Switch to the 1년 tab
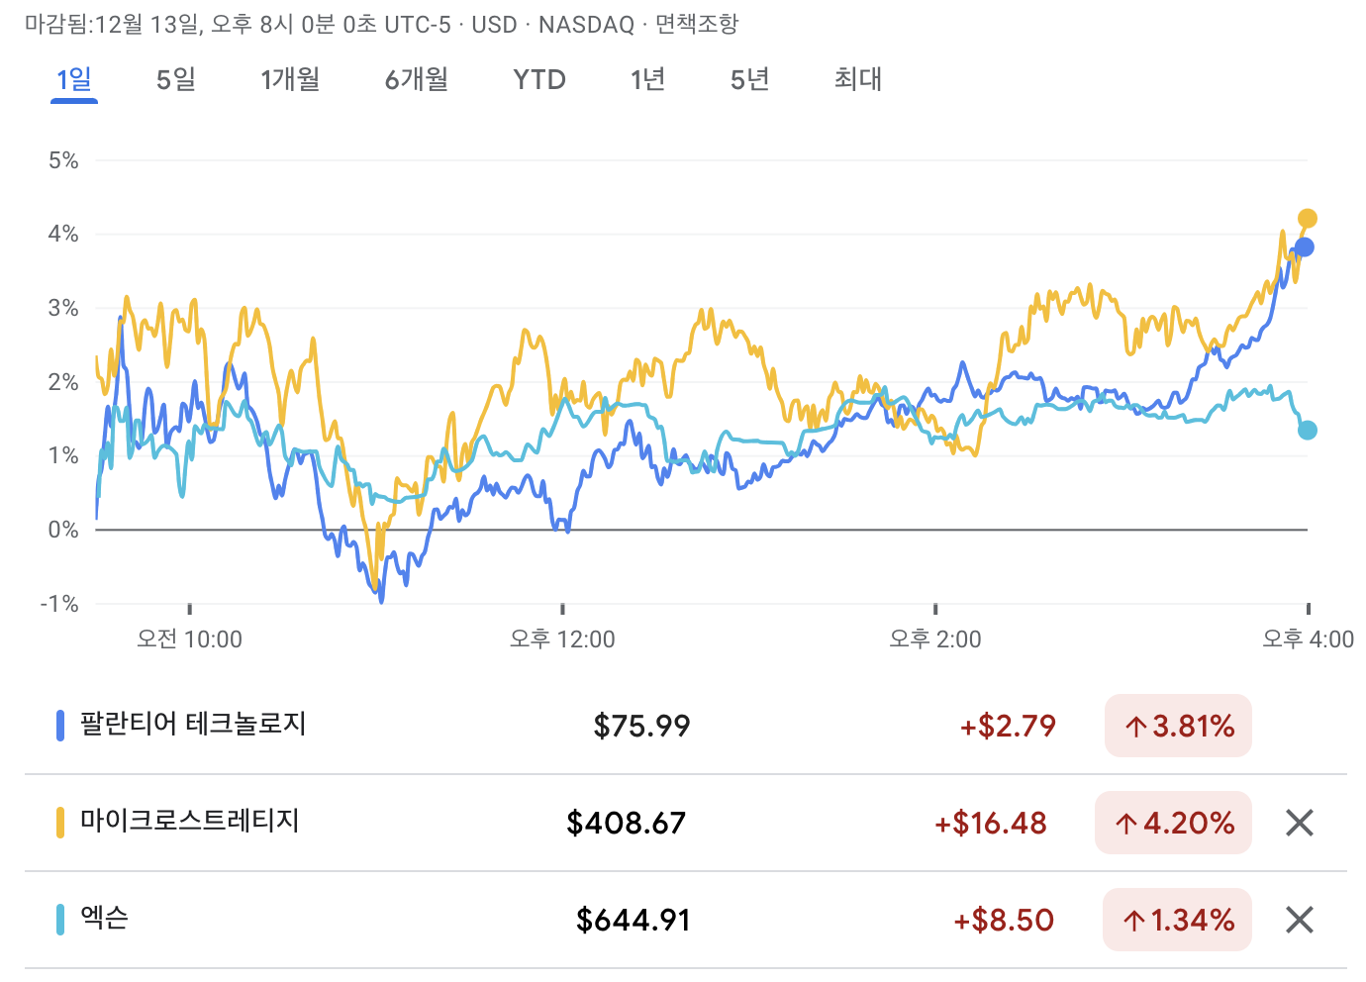The height and width of the screenshot is (982, 1366). (648, 79)
